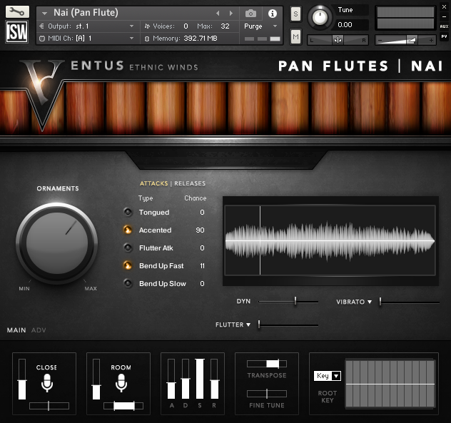Click the Sustain envelope fader
The image size is (451, 423).
200,379
